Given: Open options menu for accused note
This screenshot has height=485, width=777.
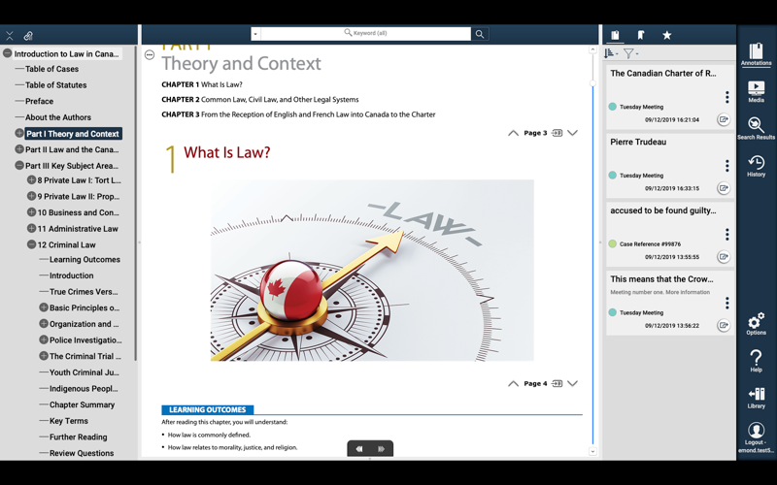Looking at the screenshot, I should pos(726,234).
